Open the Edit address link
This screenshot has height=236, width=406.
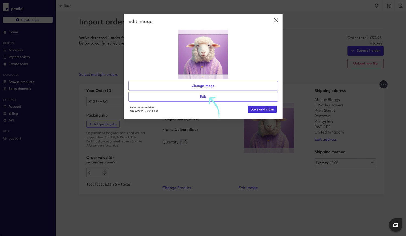(325, 139)
